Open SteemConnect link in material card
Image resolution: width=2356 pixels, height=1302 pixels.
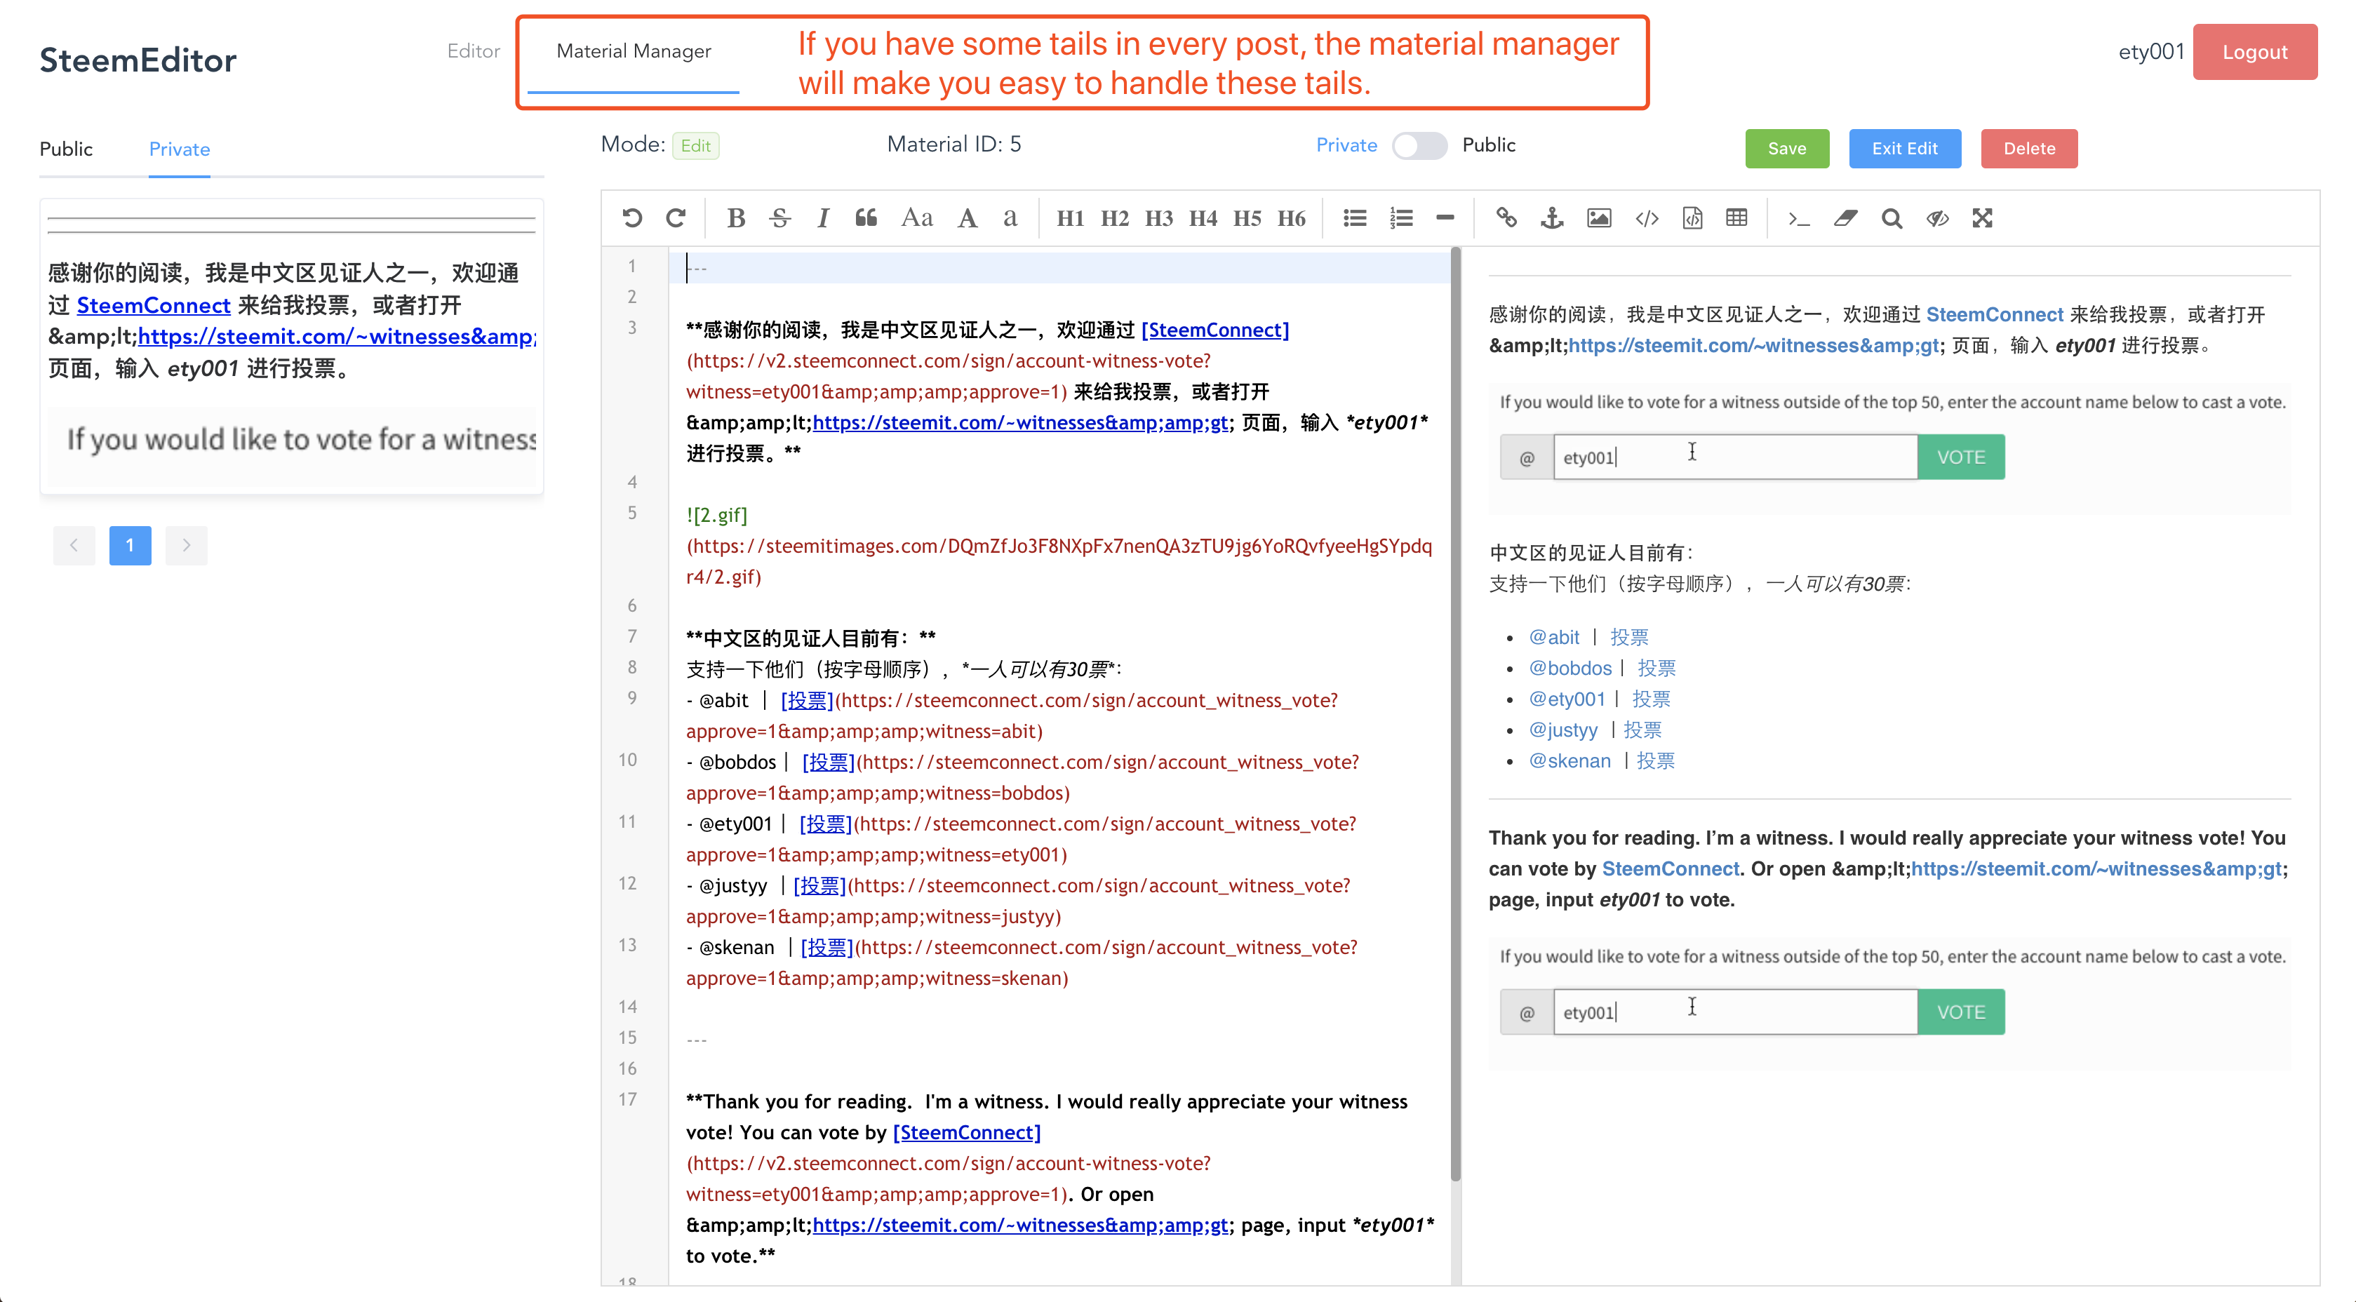(154, 305)
